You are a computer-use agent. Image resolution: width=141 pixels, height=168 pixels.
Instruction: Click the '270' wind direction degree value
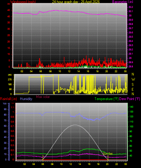point(10,80)
